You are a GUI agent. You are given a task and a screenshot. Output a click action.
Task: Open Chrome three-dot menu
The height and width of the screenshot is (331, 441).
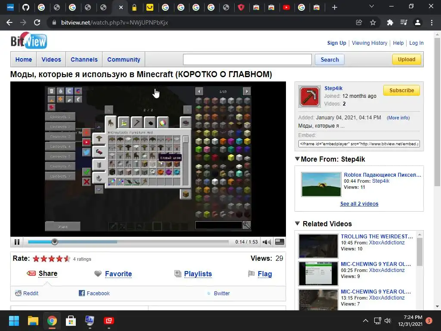[x=432, y=22]
